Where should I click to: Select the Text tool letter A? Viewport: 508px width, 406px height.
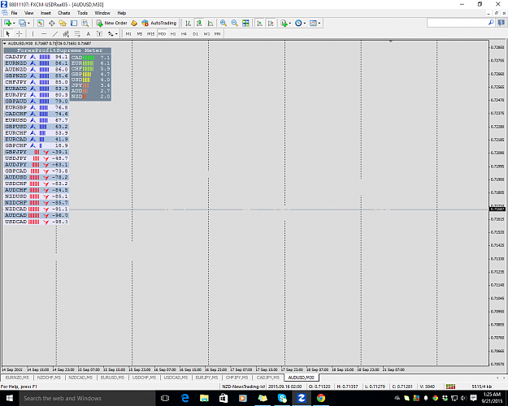point(88,33)
